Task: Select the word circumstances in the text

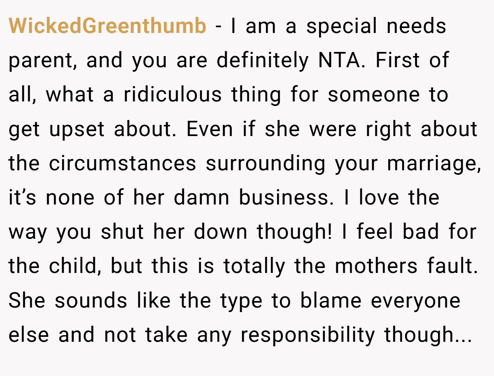Action: click(x=123, y=164)
